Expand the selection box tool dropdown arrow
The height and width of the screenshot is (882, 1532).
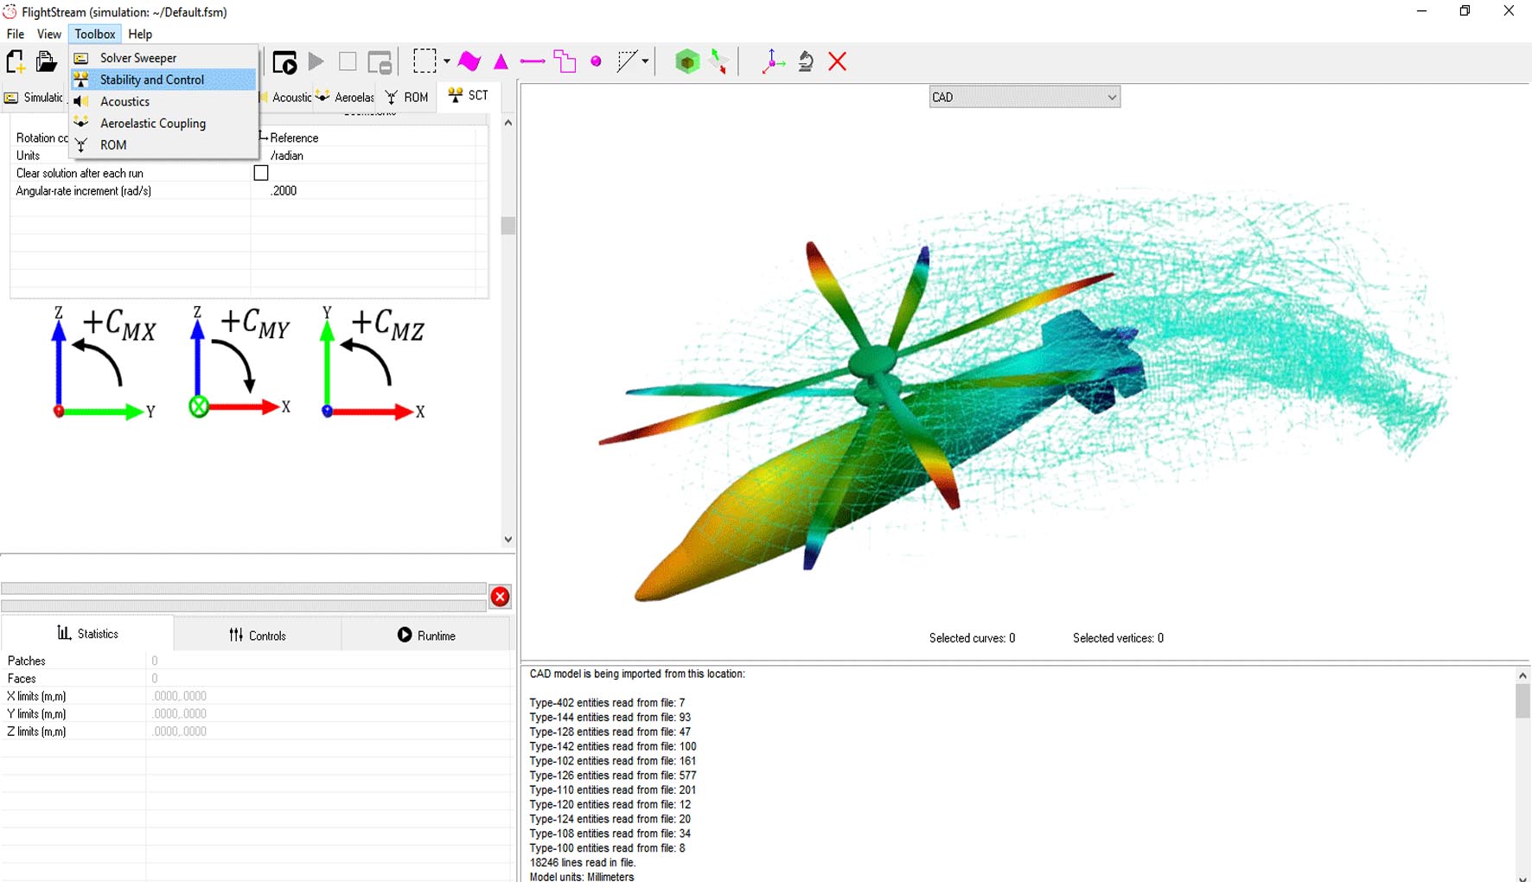click(447, 61)
